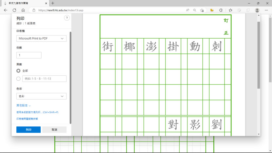Viewport: 272px width, 153px height.
Task: Open the 色彩 color mode dropdown
Action: tap(41, 96)
